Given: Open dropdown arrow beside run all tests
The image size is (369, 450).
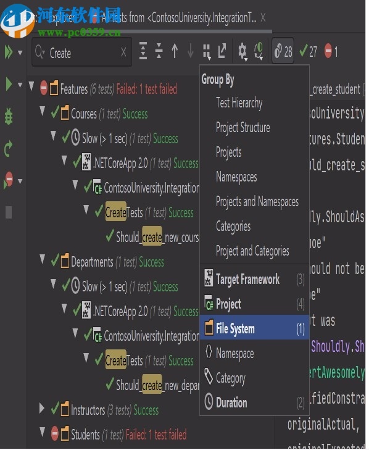Looking at the screenshot, I should tap(20, 53).
